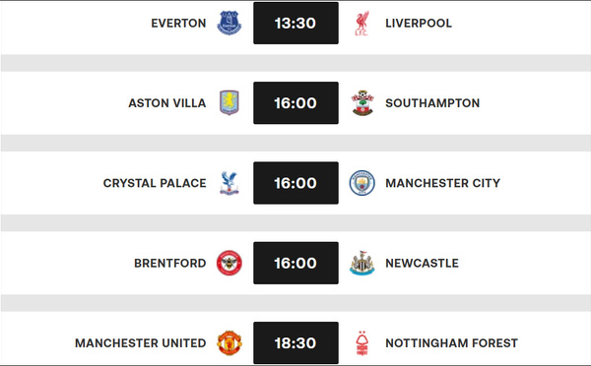Select the MANCHESTER CITY team name

pyautogui.click(x=443, y=183)
